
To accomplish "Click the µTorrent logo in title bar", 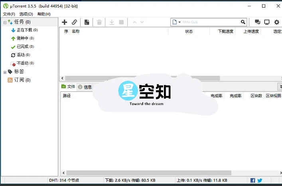I will [x=6, y=6].
